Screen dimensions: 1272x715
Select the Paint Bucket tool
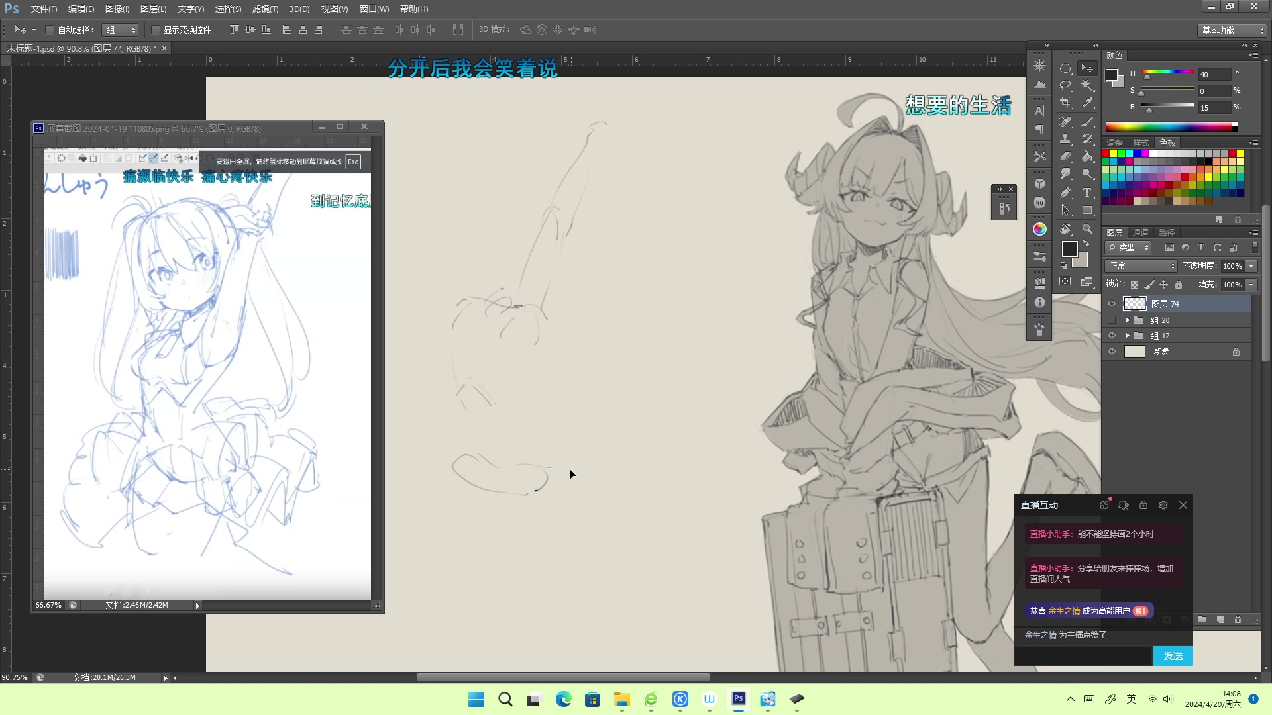(x=1087, y=157)
